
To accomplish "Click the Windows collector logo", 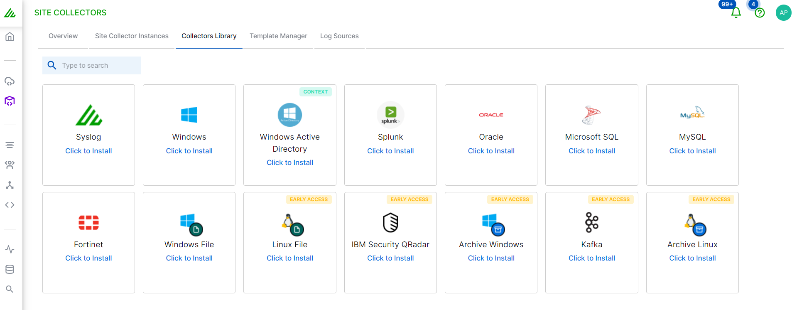I will (x=189, y=115).
